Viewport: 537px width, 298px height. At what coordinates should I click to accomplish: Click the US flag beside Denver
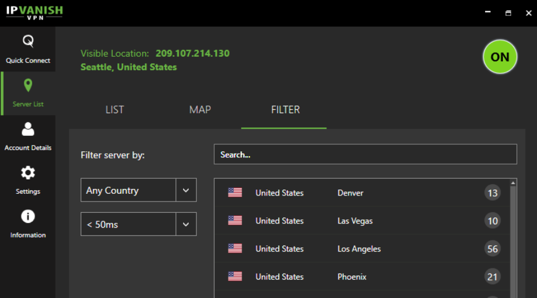tap(235, 193)
